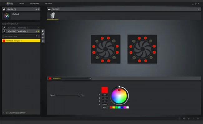Click the Lighting Channel 2 bolt icon
This screenshot has width=203, height=124.
[4, 31]
